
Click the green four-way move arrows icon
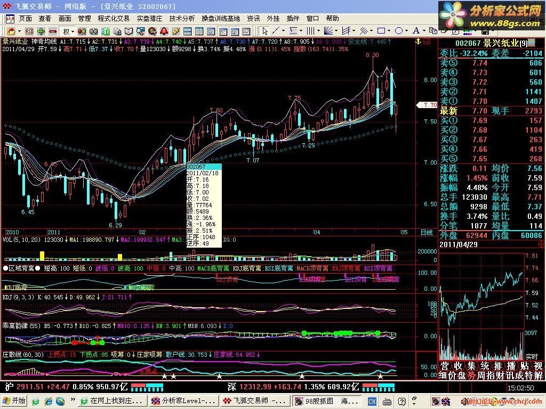(41, 31)
